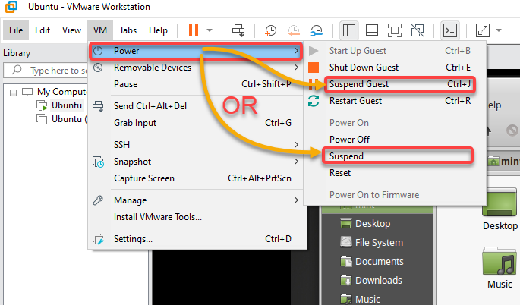Click the orange Shut Down Guest square icon
The image size is (520, 305).
pyautogui.click(x=314, y=68)
